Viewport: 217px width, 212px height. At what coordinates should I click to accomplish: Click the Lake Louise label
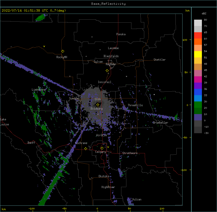[x=5, y=122]
